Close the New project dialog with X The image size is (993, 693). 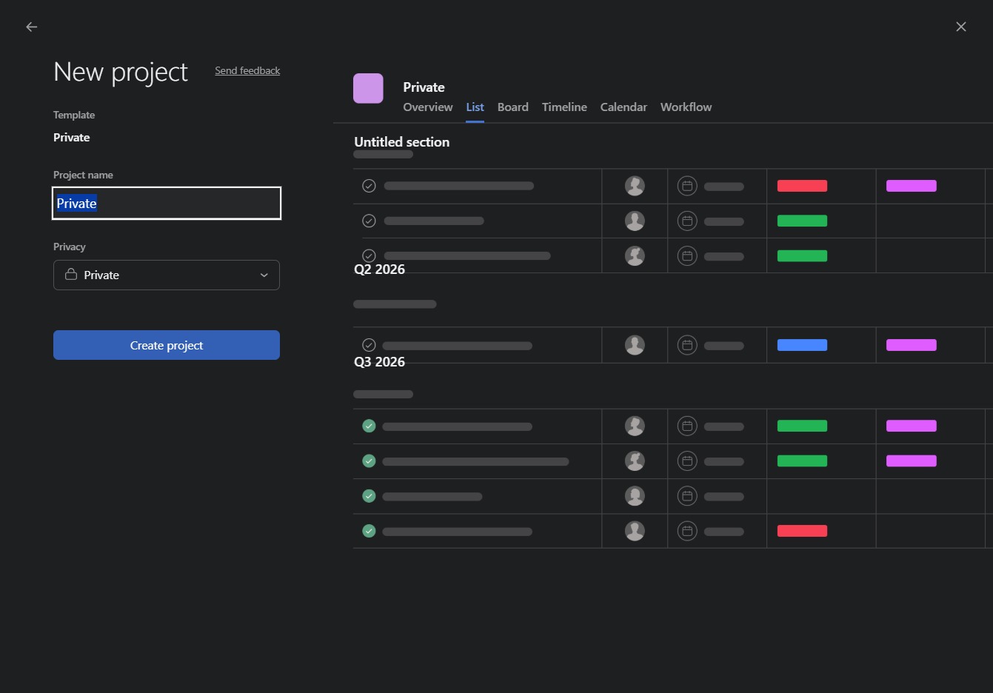tap(961, 27)
